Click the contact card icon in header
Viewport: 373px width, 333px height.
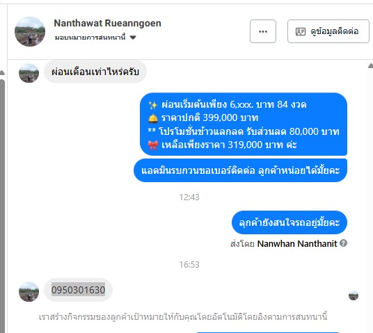click(x=301, y=31)
